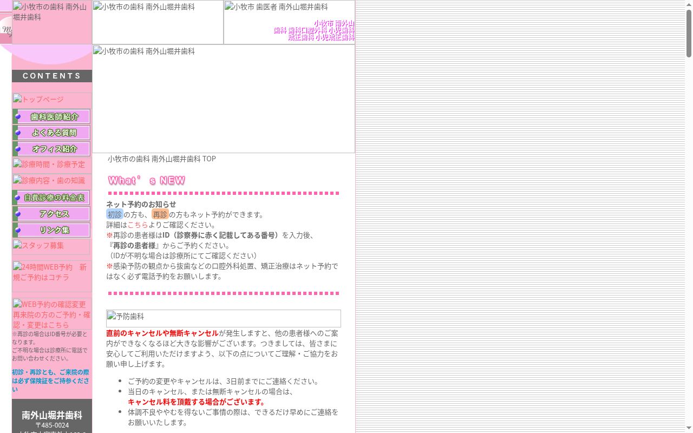Open the アクセス page
The image size is (693, 433).
coord(51,214)
